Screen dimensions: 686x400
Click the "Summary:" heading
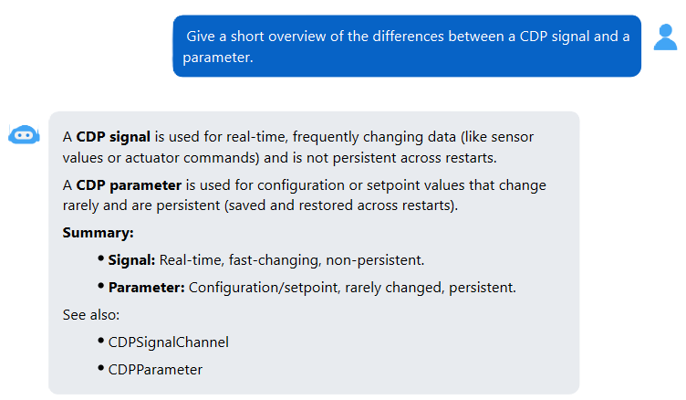98,233
